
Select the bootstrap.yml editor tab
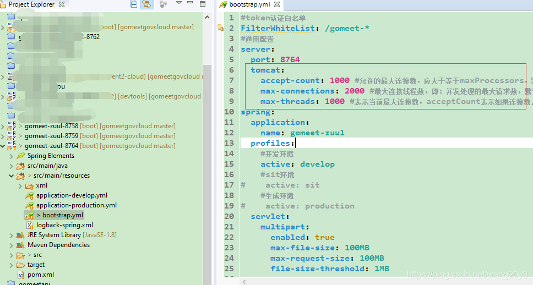coord(249,4)
